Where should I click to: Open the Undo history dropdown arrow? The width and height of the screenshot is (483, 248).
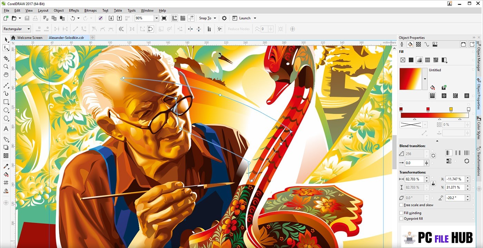[78, 18]
